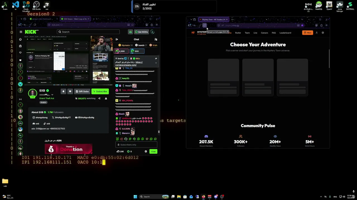Image resolution: width=357 pixels, height=200 pixels.
Task: Open the FAQ page on Mystery Town
Action: click(274, 33)
